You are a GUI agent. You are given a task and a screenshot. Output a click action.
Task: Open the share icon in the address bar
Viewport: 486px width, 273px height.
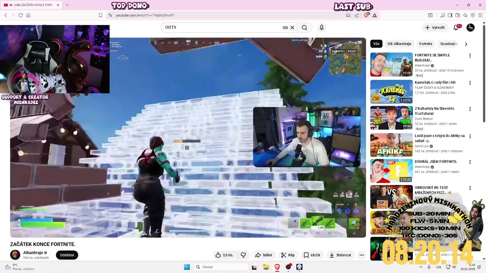[x=357, y=15]
